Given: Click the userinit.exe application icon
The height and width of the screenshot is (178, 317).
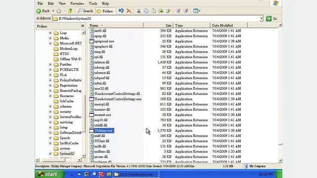Looking at the screenshot, I should (x=92, y=115).
